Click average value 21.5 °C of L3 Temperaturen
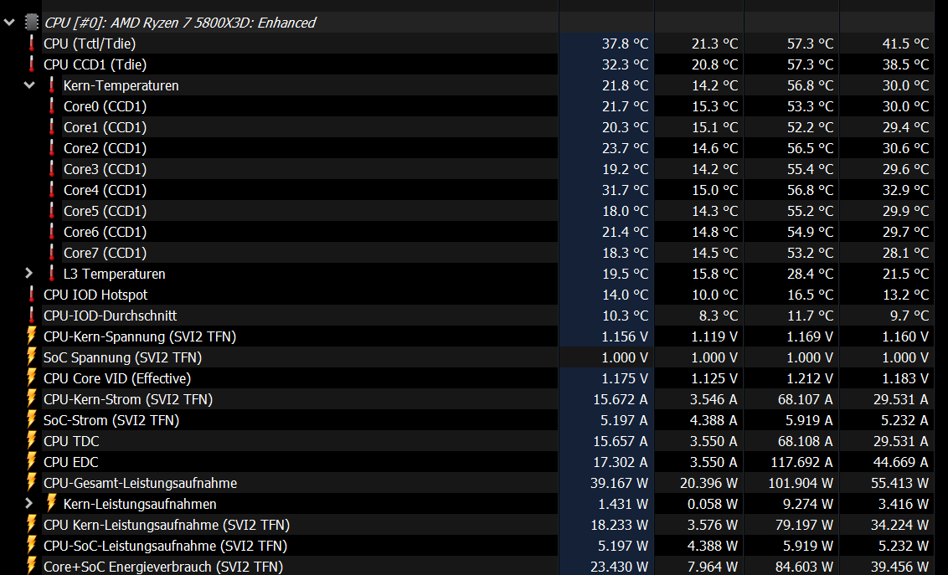The width and height of the screenshot is (948, 575). (x=905, y=274)
